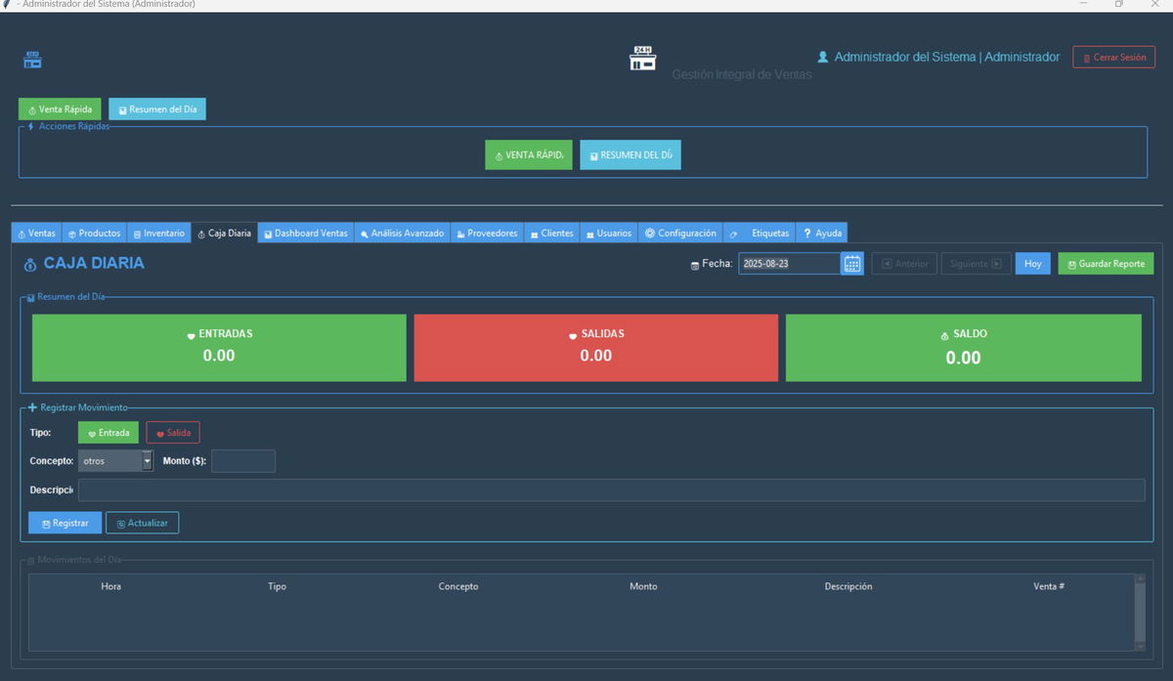1173x681 pixels.
Task: Open the Configuración tab with gear icon
Action: [x=680, y=234]
